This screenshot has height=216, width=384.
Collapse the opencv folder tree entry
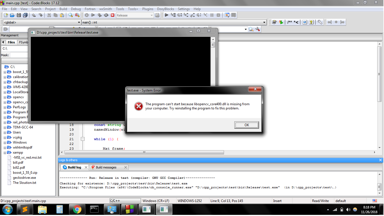(x=5, y=97)
